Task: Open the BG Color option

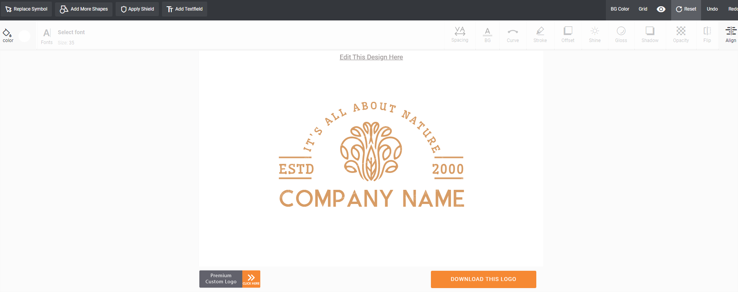Action: pos(620,9)
